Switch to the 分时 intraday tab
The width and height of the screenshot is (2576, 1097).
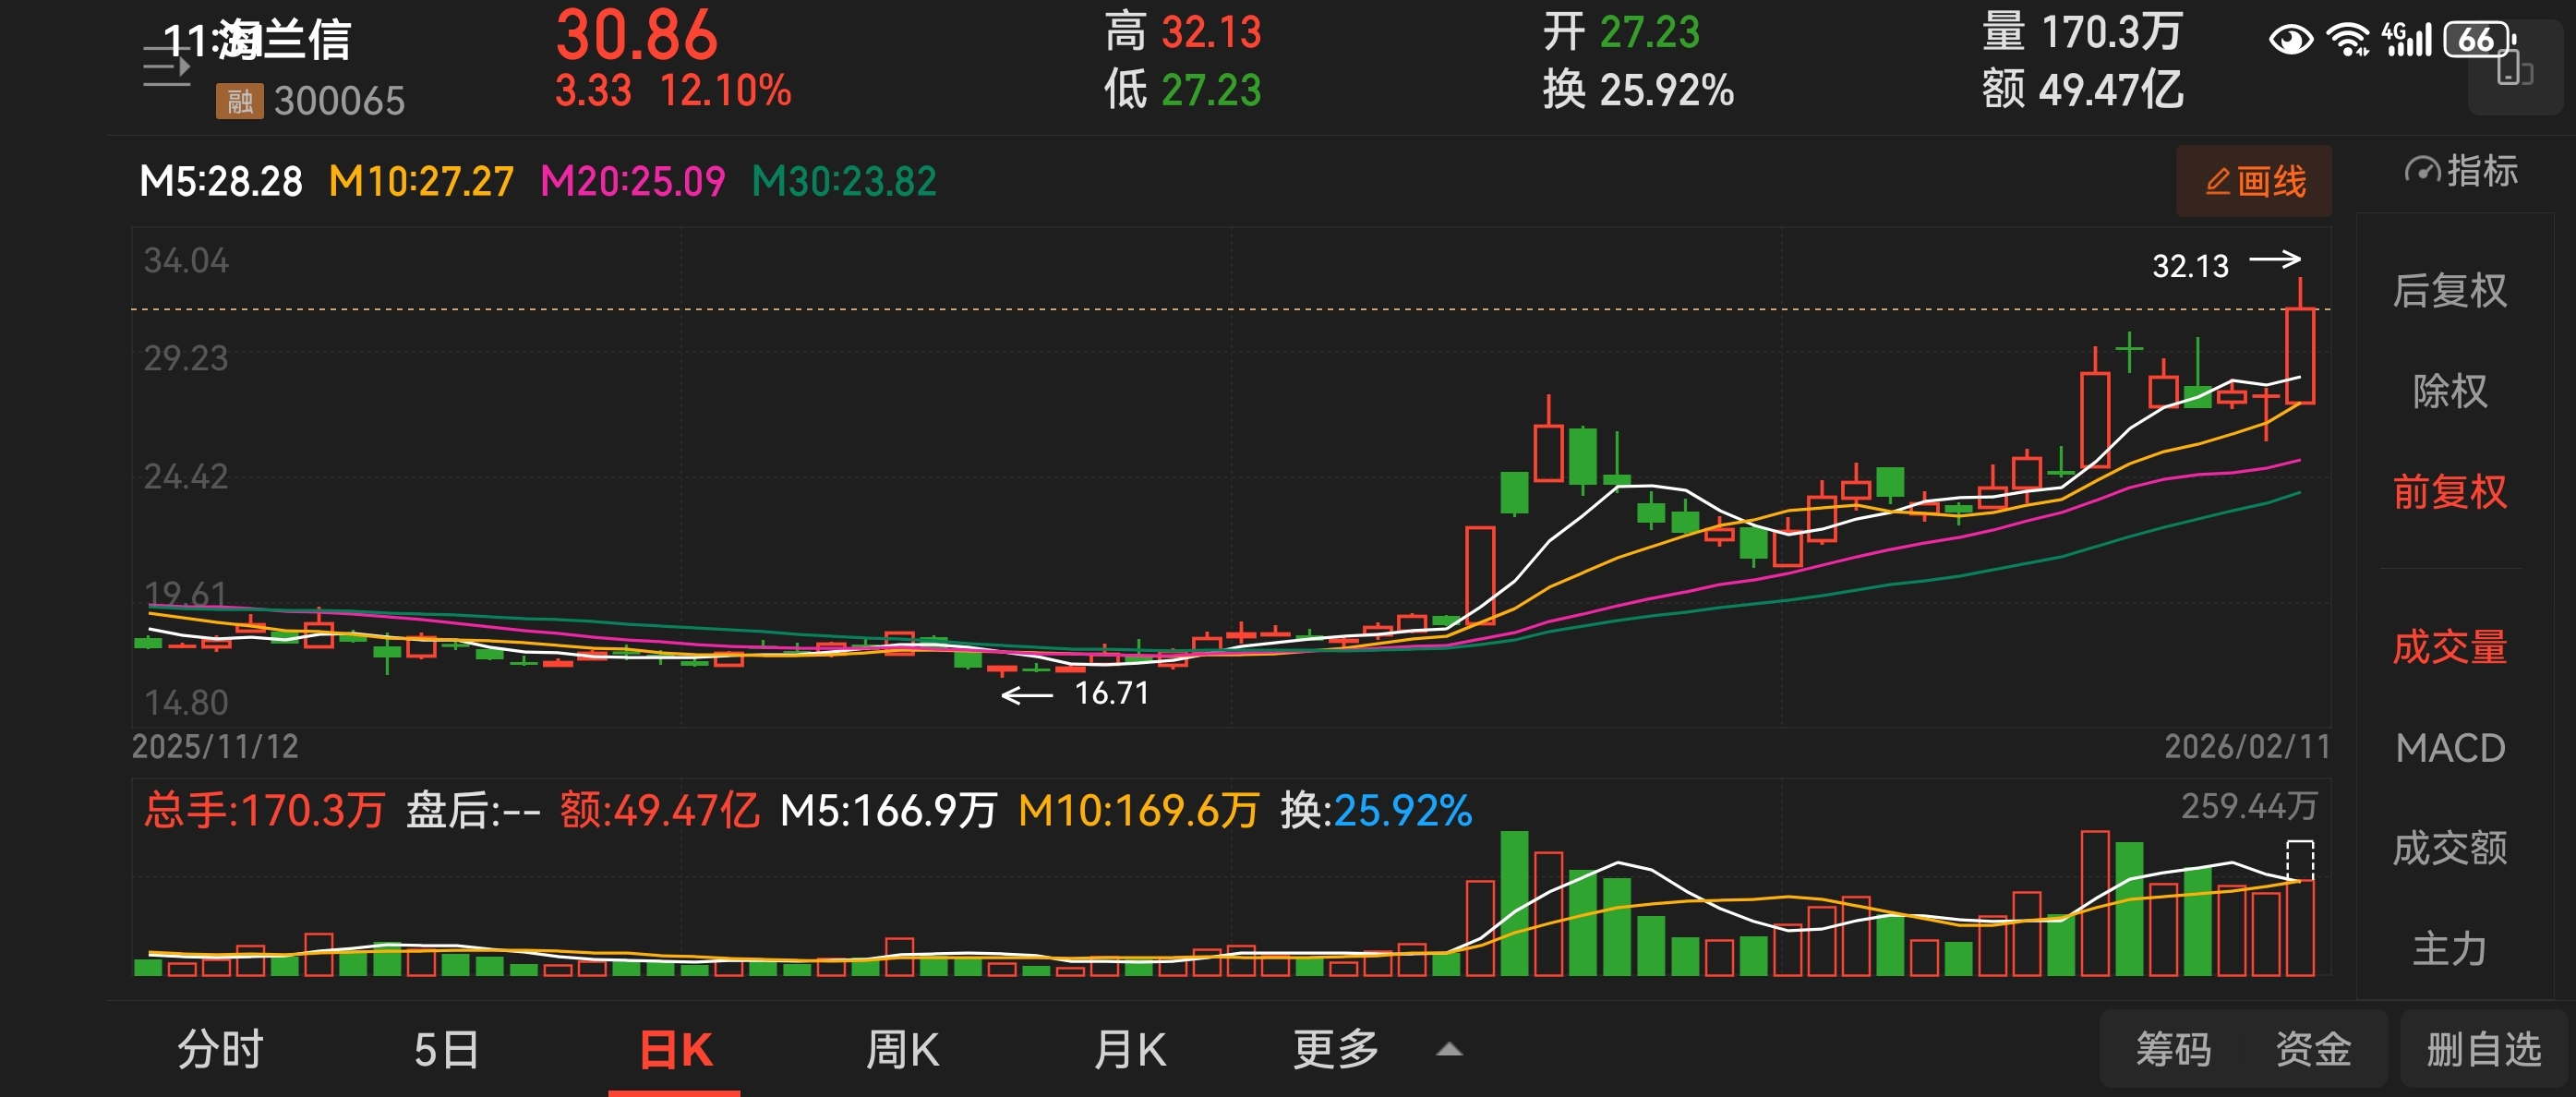(x=220, y=1050)
